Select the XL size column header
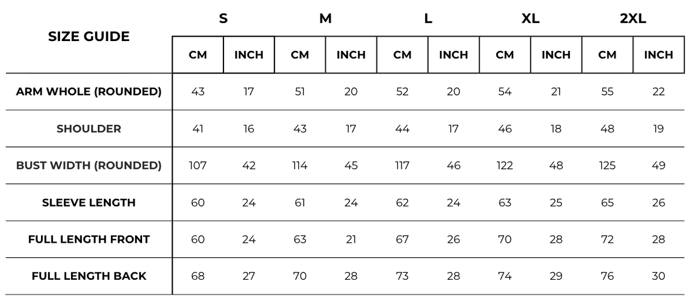 pyautogui.click(x=530, y=18)
